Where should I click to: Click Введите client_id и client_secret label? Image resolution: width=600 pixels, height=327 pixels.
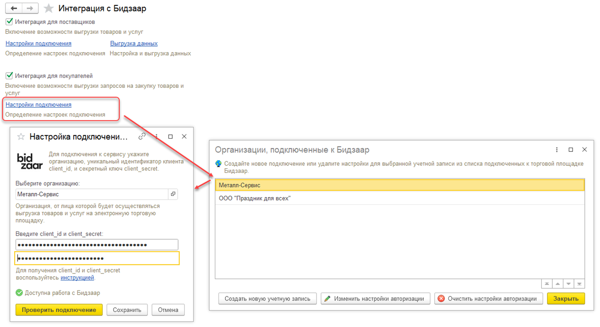[x=60, y=234]
